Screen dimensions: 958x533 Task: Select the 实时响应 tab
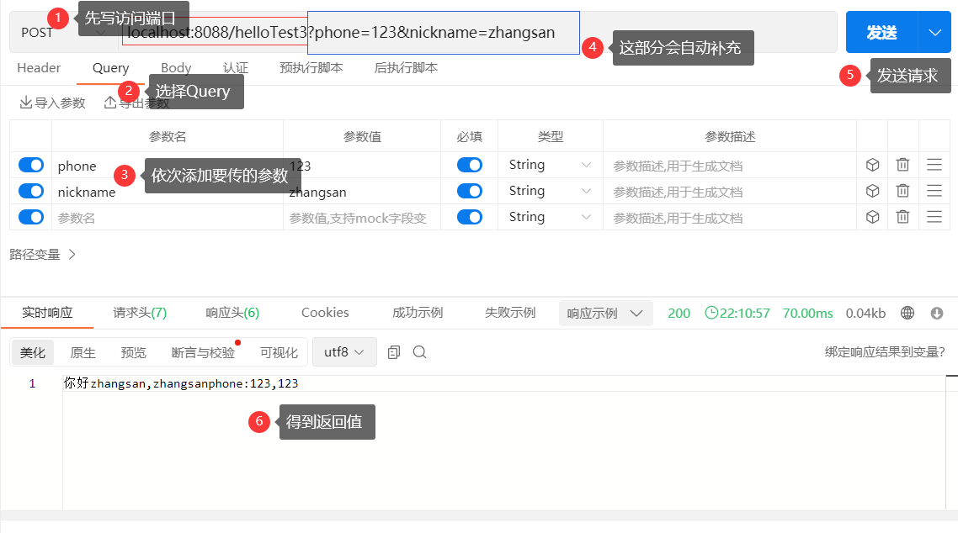tap(47, 313)
